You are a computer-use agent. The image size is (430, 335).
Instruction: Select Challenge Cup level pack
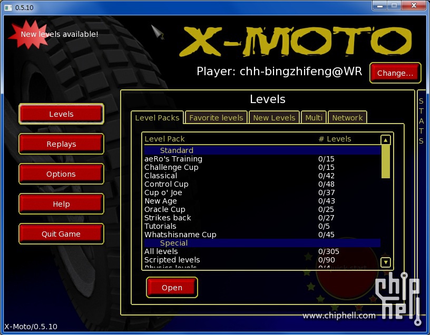262,167
